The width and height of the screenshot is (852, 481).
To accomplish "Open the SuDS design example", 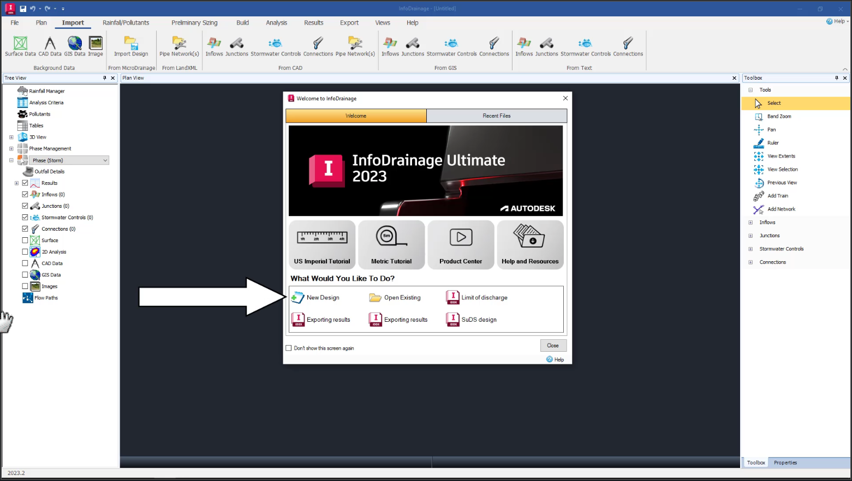I will [x=472, y=320].
